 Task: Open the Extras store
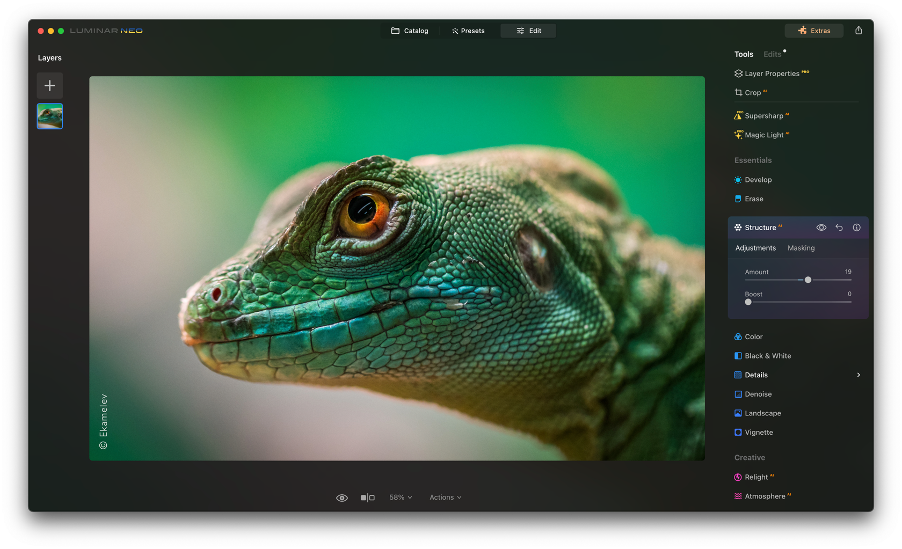pos(814,31)
